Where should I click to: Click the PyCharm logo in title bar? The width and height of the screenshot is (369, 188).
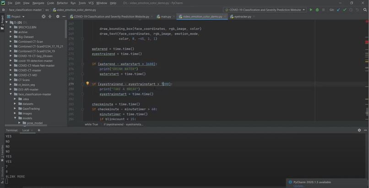point(3,3)
